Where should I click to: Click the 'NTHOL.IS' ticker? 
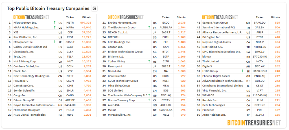point(260,47)
